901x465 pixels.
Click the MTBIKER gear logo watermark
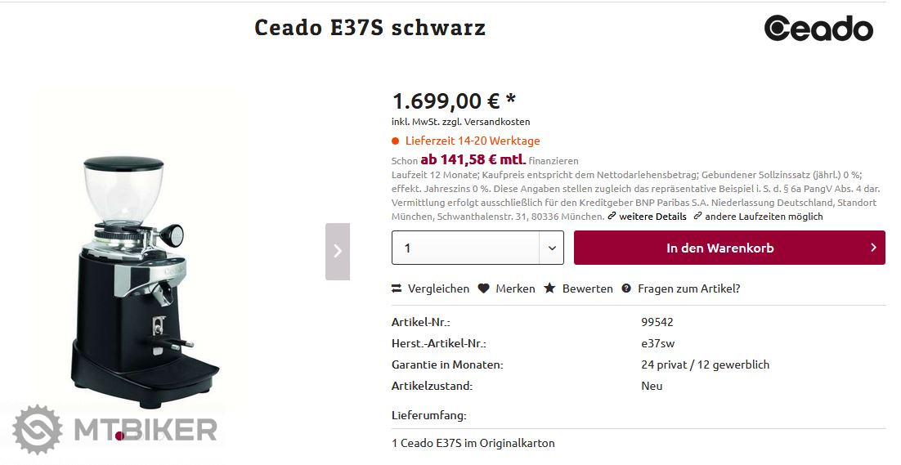click(38, 430)
